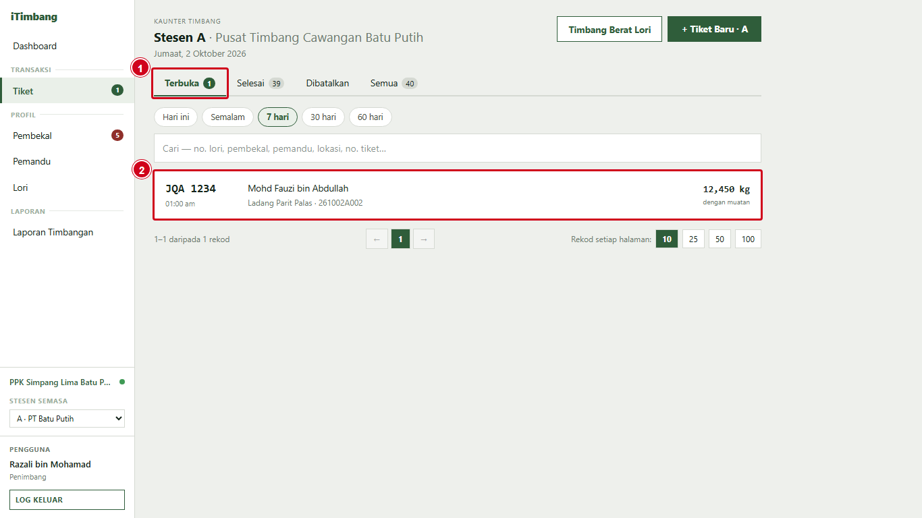Open Laporan Timbangan report
Screen dimensions: 922x518
pyautogui.click(x=67, y=232)
